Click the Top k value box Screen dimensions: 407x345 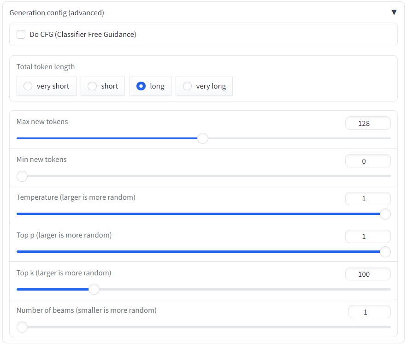367,274
